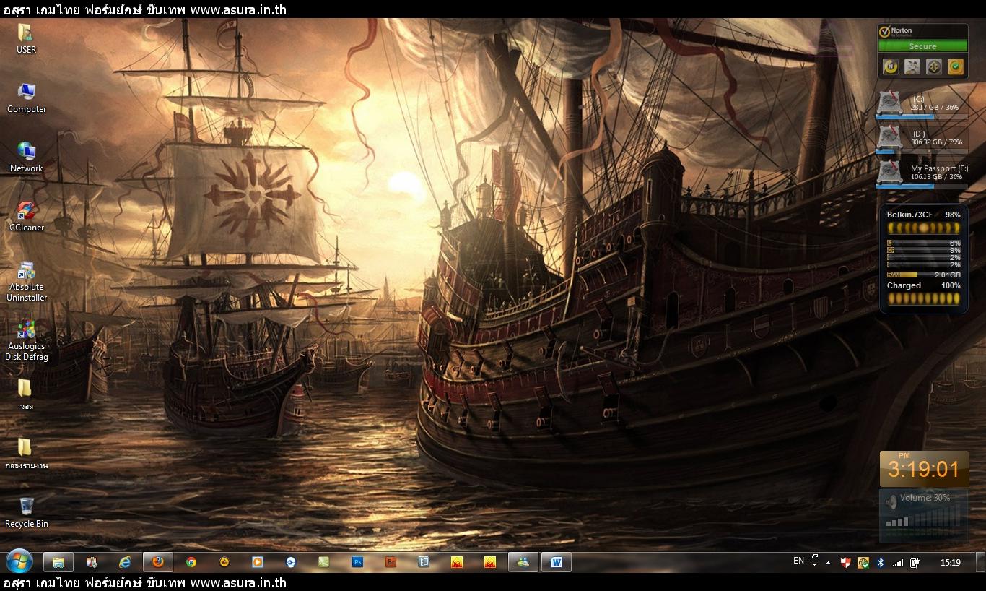986x591 pixels.
Task: Open the Computer desktop icon
Action: (x=27, y=98)
